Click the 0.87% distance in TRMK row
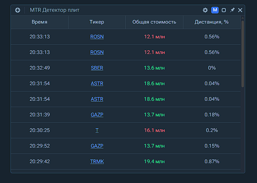 click(212, 161)
